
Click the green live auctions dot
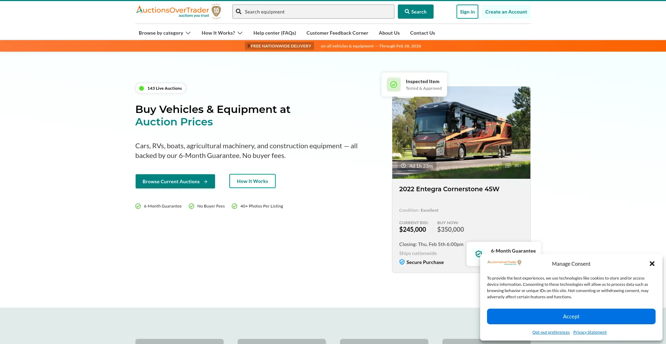click(x=142, y=88)
